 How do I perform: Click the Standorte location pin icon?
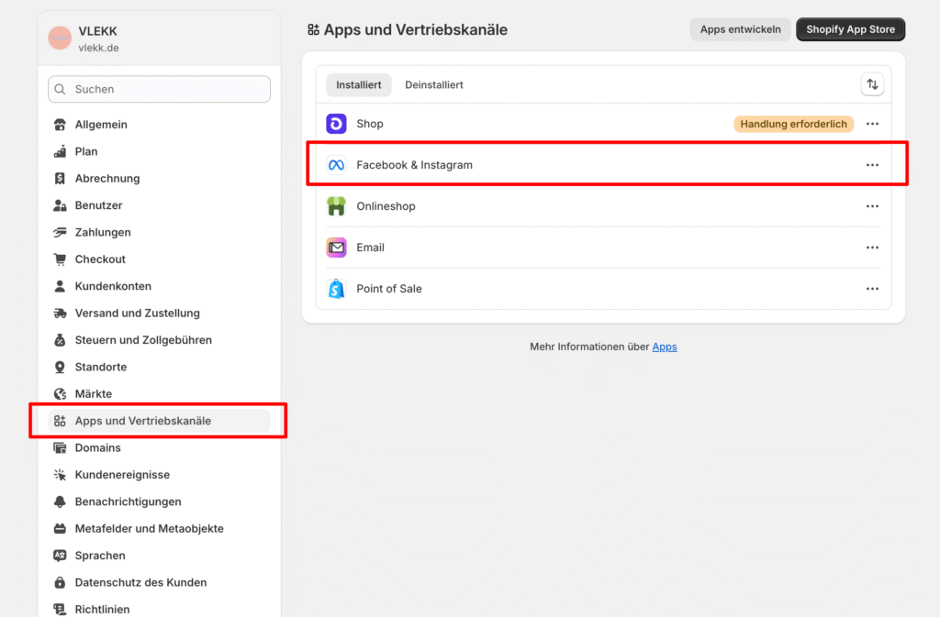[60, 367]
